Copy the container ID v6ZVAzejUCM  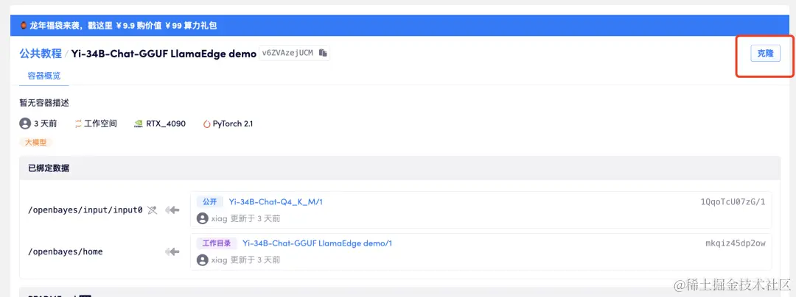pyautogui.click(x=323, y=53)
